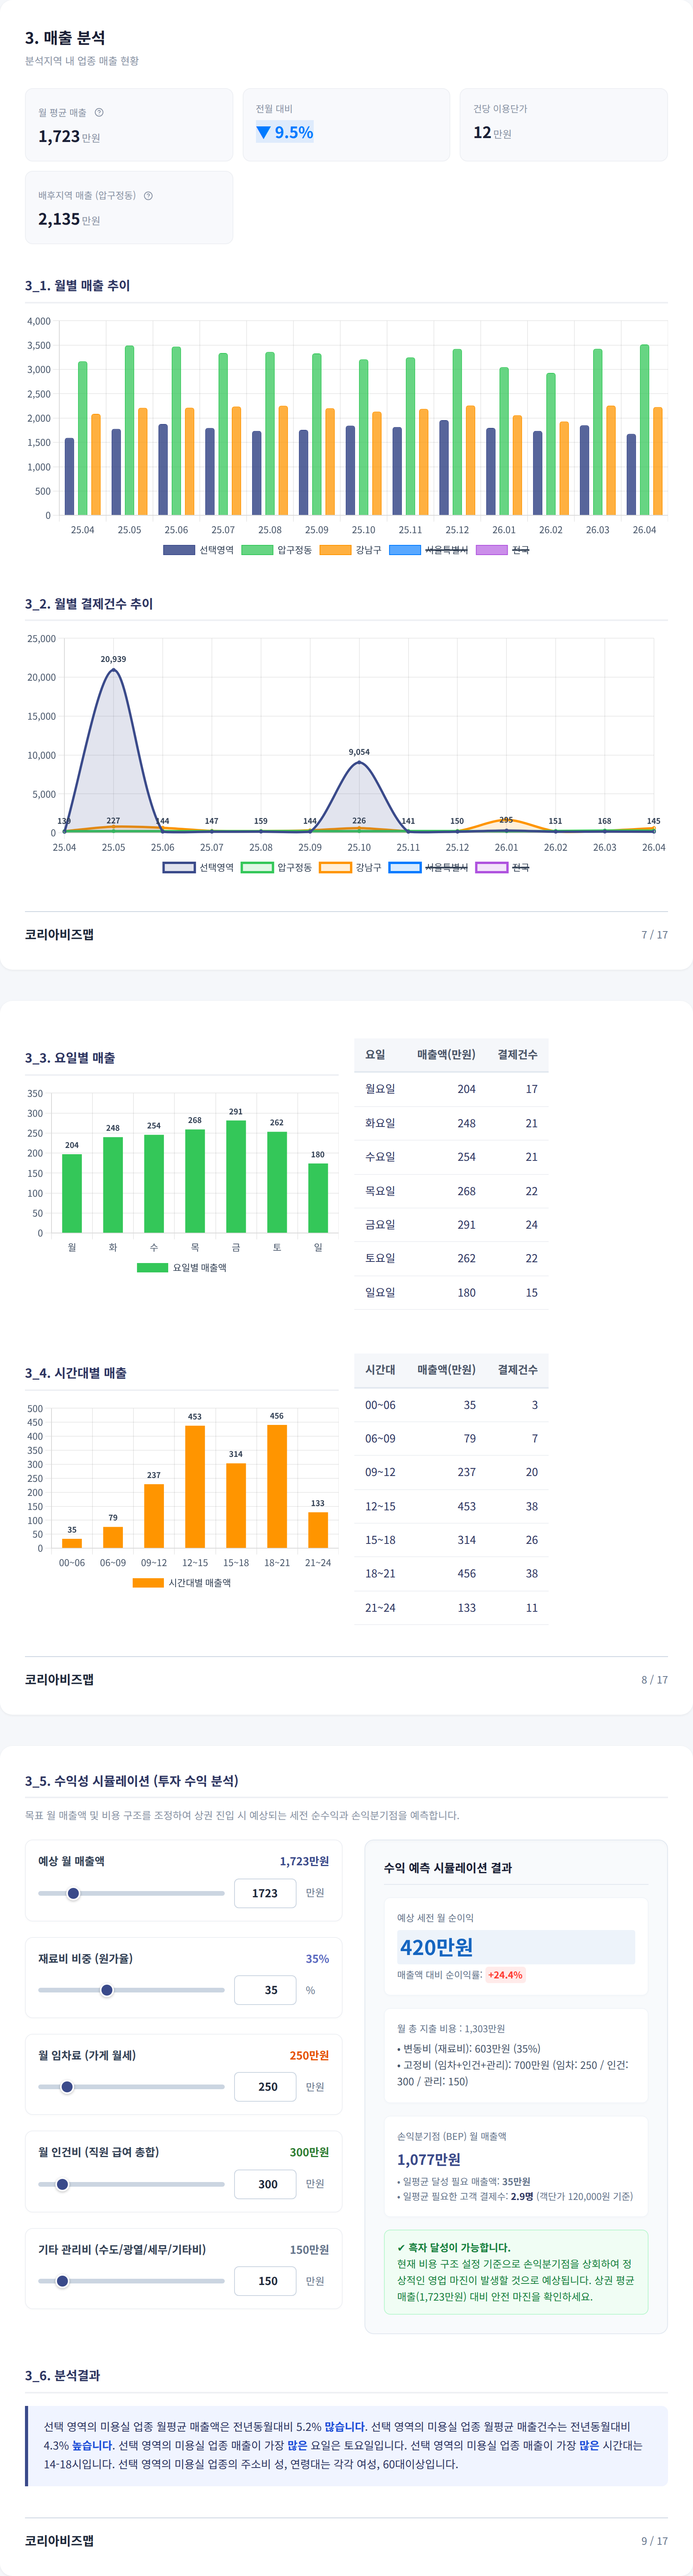The height and width of the screenshot is (2576, 693).
Task: Click the 09~12 row in time-slot table
Action: pos(451,1472)
